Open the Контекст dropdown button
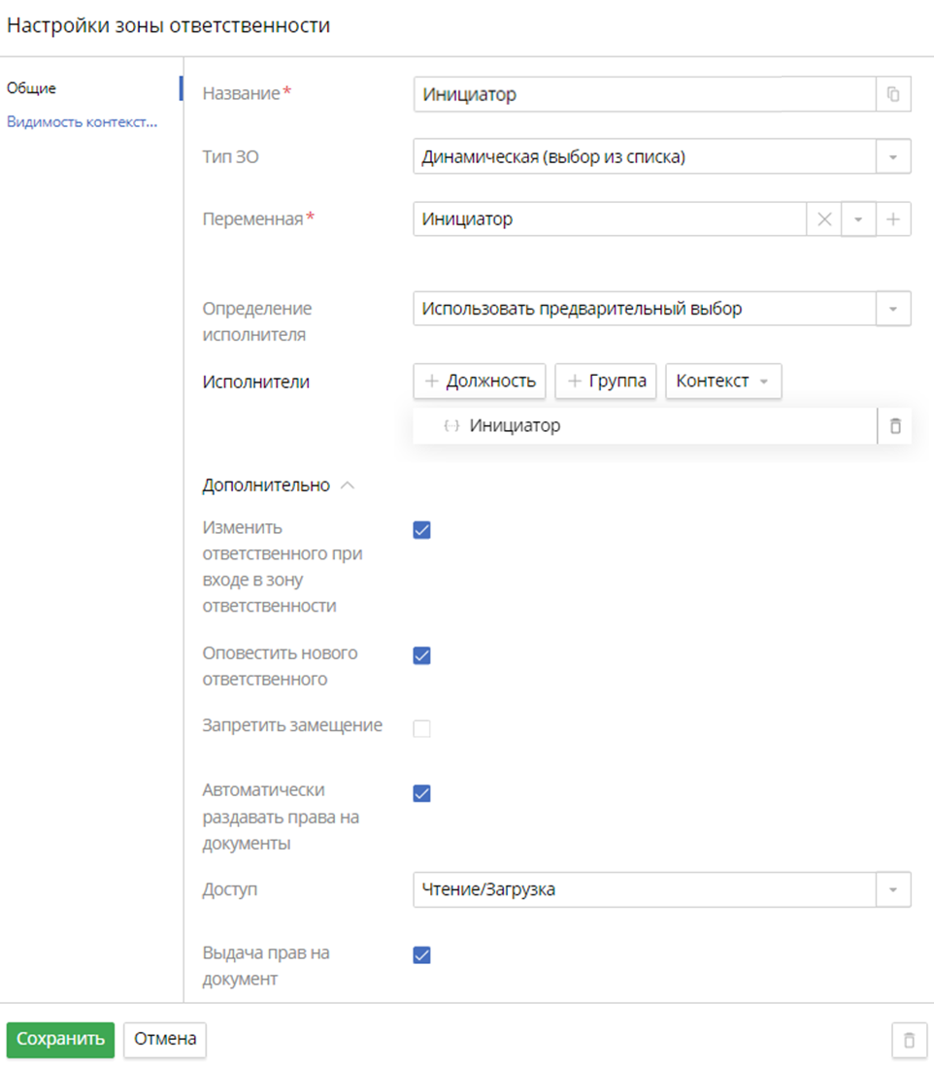The width and height of the screenshot is (934, 1067). 723,382
